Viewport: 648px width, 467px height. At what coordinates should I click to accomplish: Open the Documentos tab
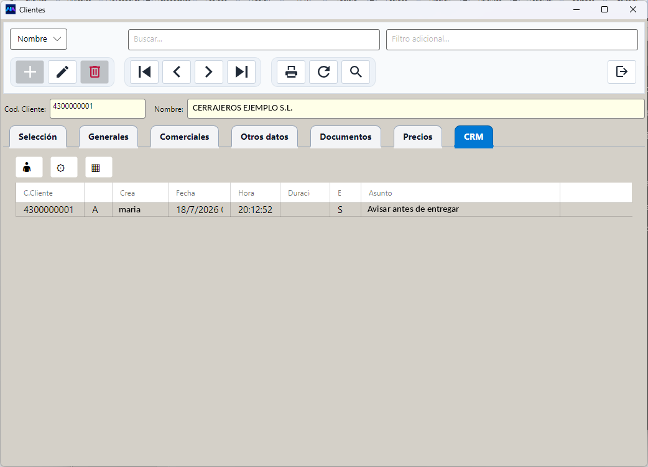pos(346,137)
